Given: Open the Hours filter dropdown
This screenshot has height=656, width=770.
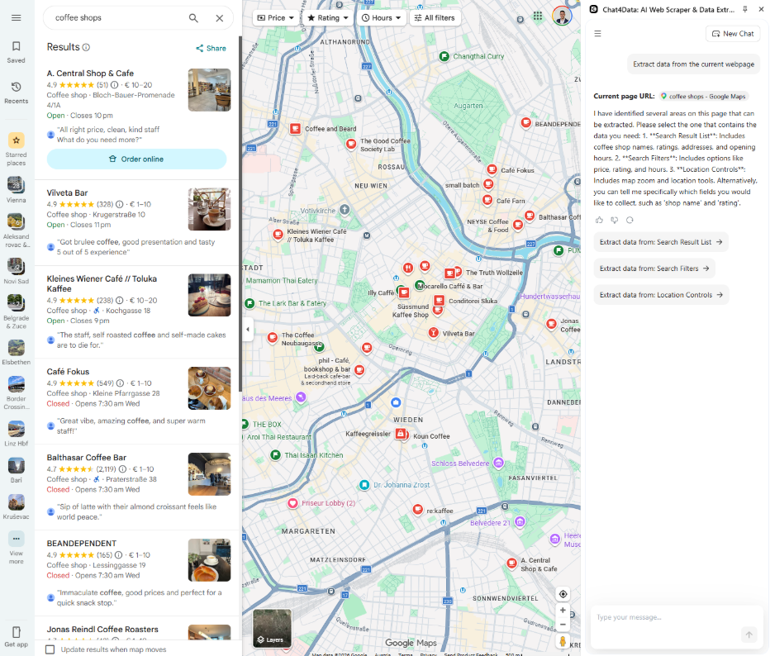Looking at the screenshot, I should (x=381, y=17).
